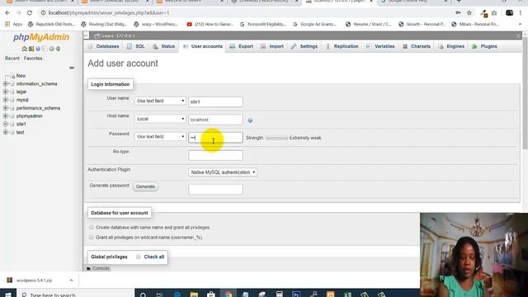
Task: Open Variables tab
Action: point(380,46)
